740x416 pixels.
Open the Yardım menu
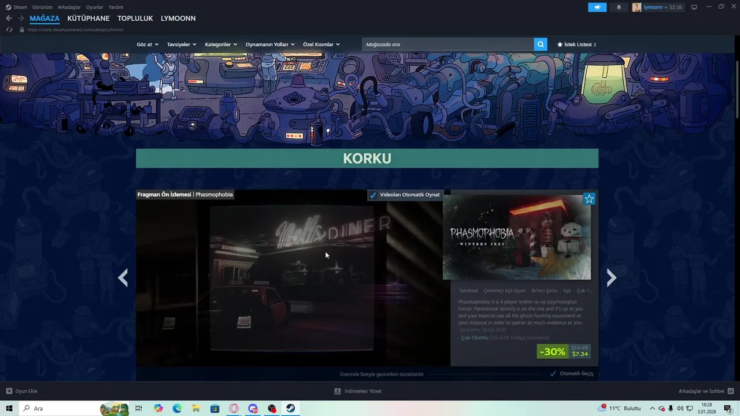(x=116, y=7)
